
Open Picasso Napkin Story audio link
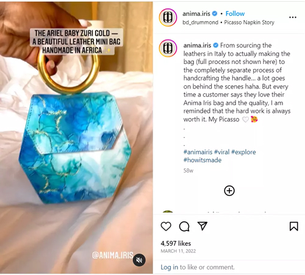click(249, 23)
